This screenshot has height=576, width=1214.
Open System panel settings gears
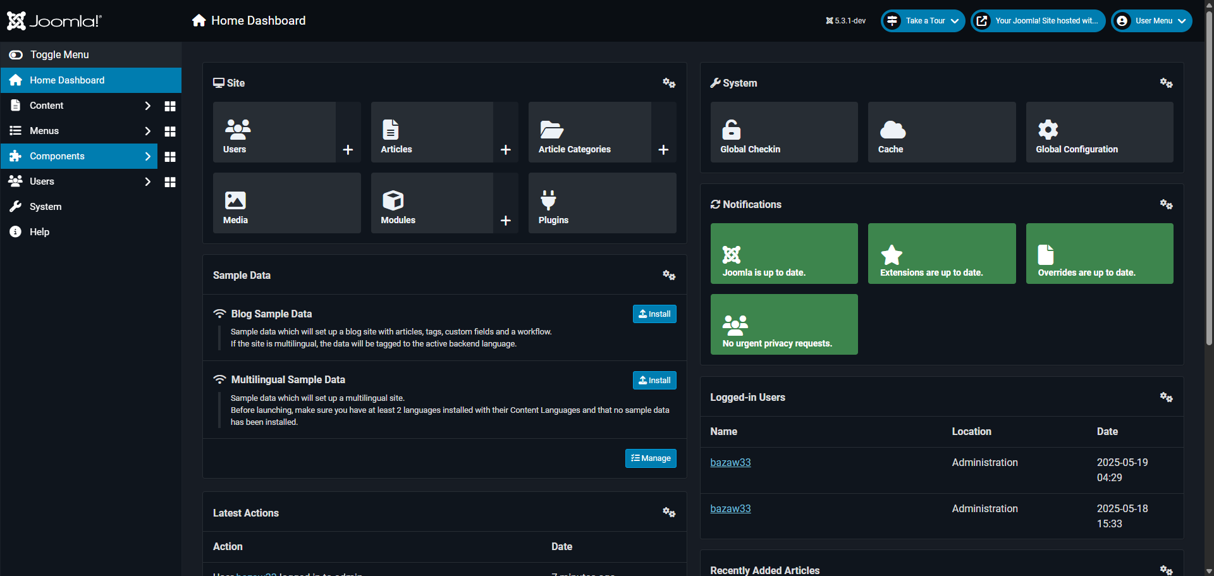coord(1167,83)
